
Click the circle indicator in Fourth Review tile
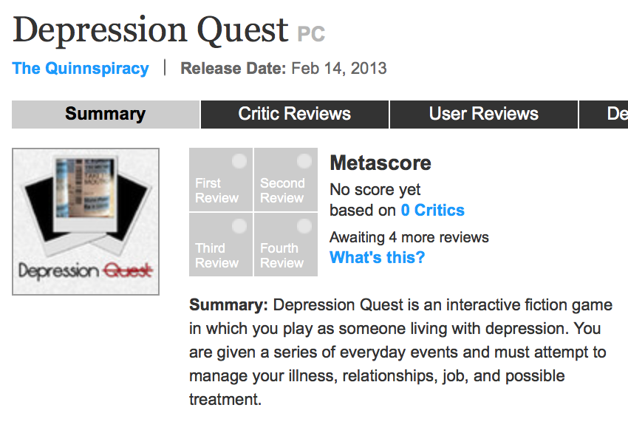pyautogui.click(x=304, y=226)
